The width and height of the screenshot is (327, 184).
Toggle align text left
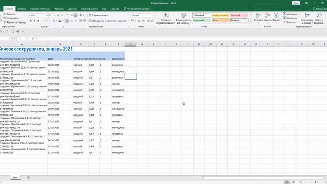tap(67, 21)
